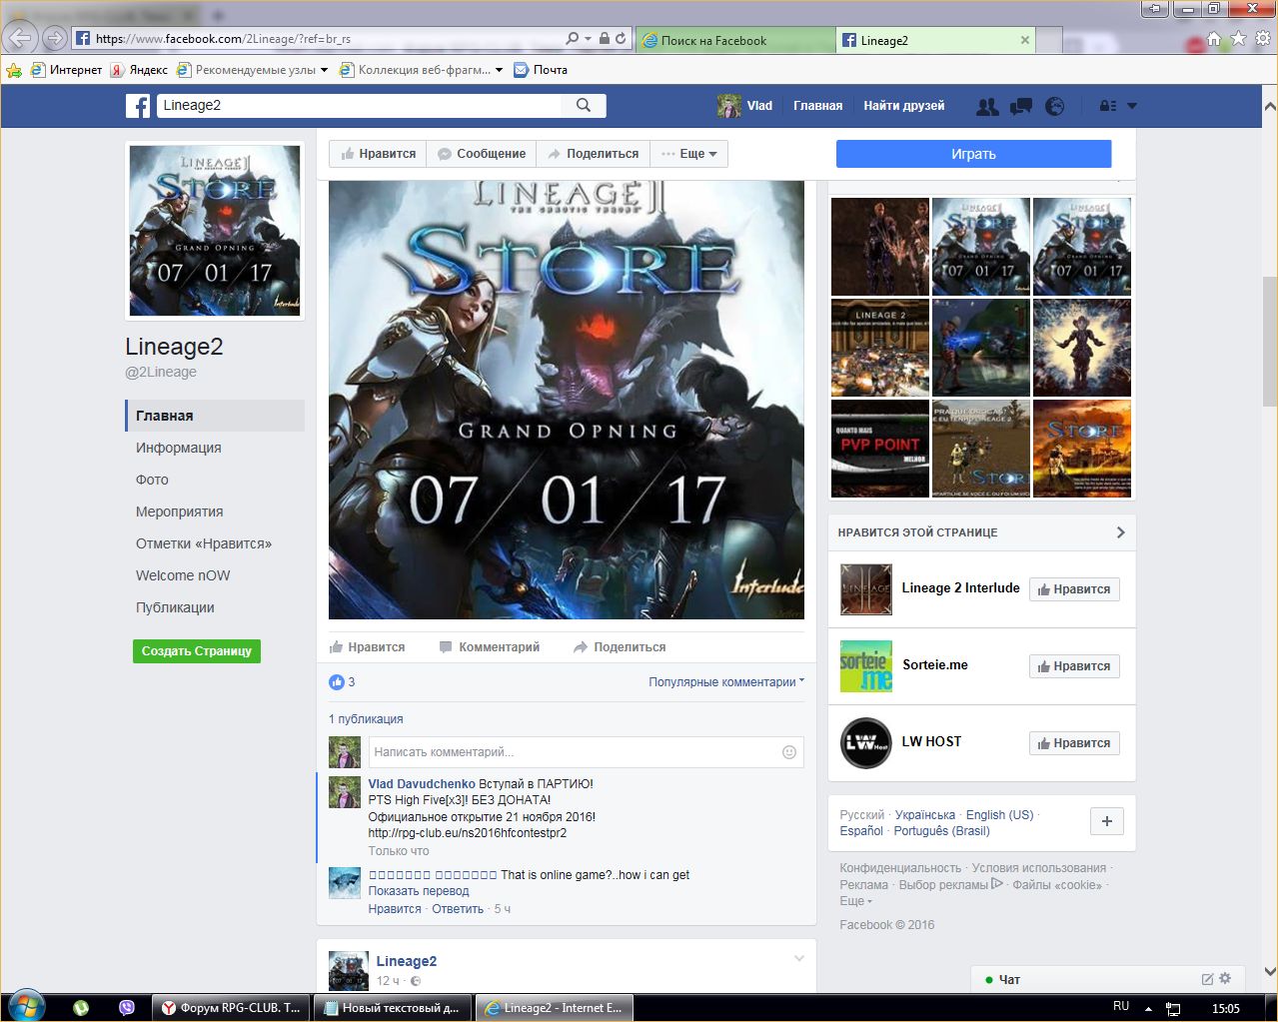Open the PVP POINT photo thumbnail
This screenshot has width=1278, height=1022.
click(x=879, y=449)
